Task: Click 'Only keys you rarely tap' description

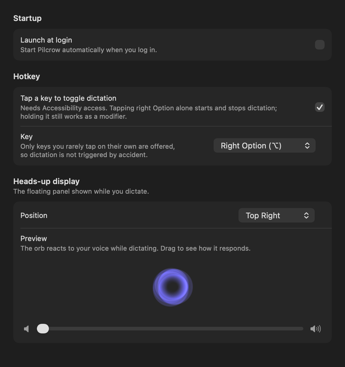Action: [97, 151]
